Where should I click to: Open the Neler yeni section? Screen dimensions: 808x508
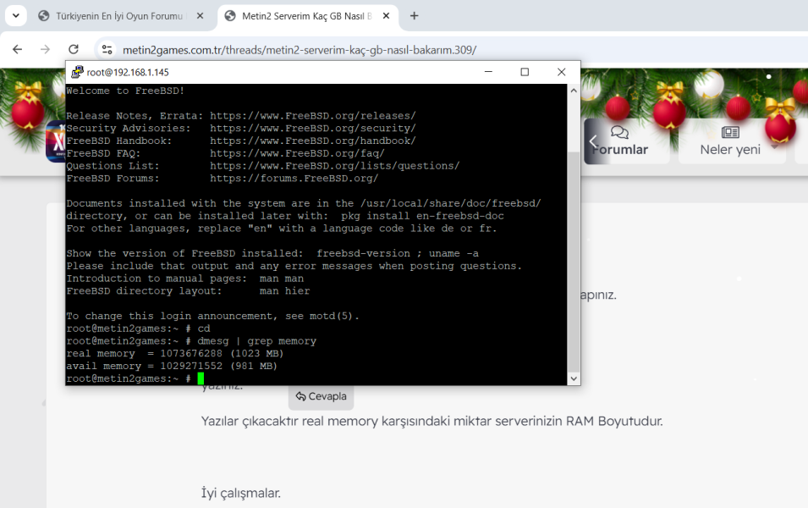coord(729,141)
